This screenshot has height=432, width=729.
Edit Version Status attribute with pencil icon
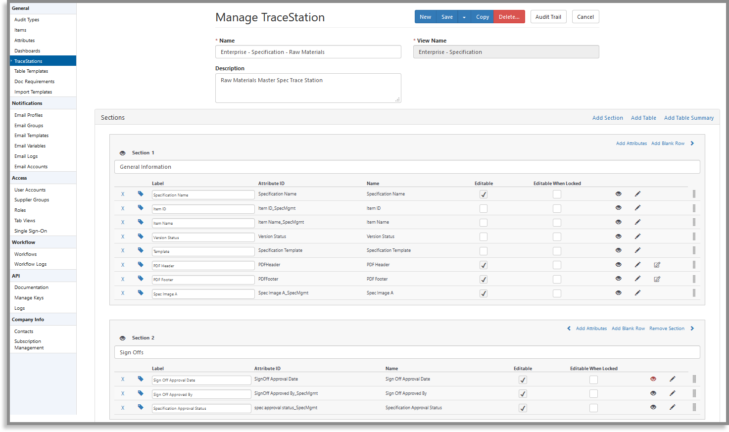point(637,237)
